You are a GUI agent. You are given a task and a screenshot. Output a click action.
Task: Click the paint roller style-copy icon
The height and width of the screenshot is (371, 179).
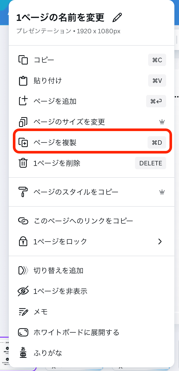23,192
